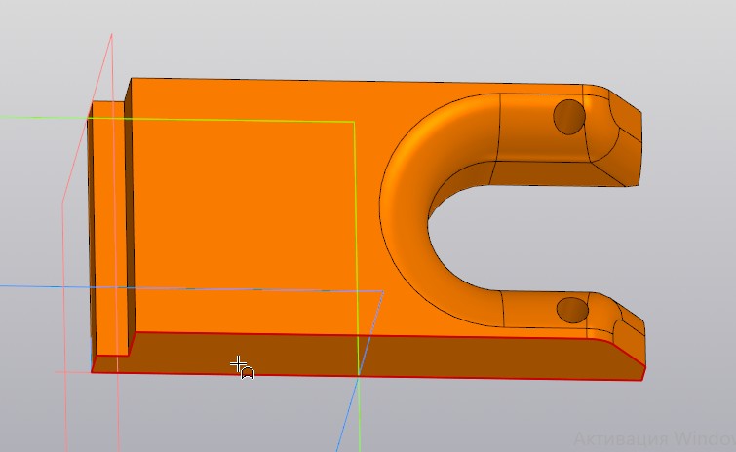
Task: Select the narrow raised step face at left end
Action: point(109,230)
